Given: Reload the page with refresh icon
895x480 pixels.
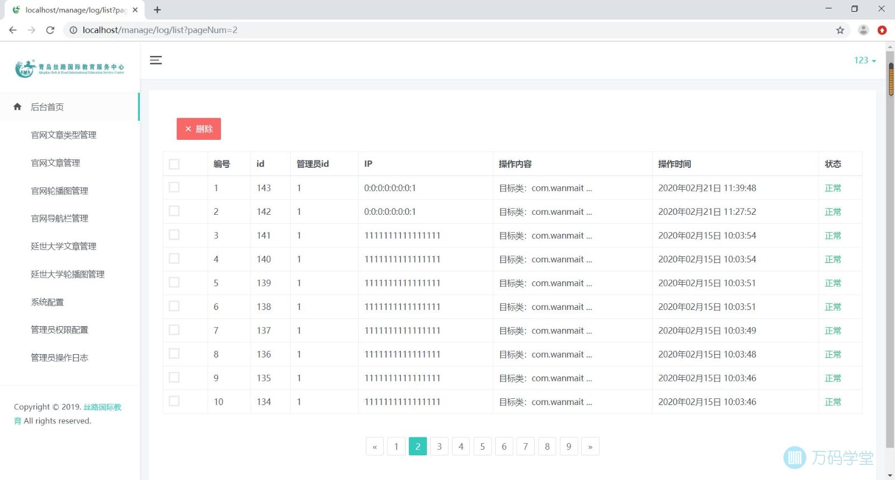Looking at the screenshot, I should tap(50, 30).
